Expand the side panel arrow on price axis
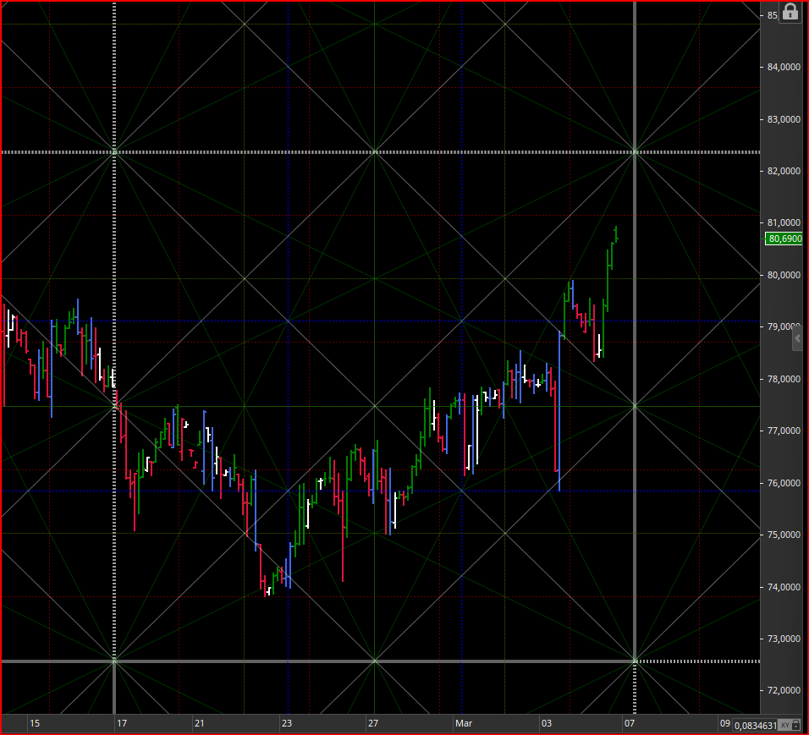Image resolution: width=809 pixels, height=735 pixels. pos(798,339)
